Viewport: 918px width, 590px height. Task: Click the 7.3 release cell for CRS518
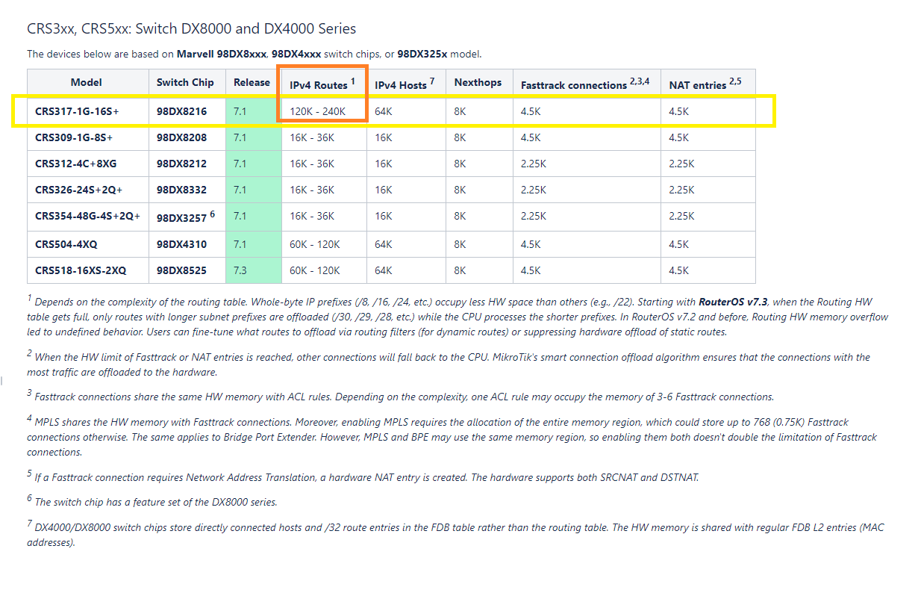pos(254,270)
